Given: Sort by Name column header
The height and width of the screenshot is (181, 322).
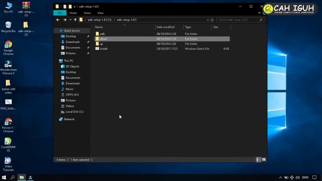Looking at the screenshot, I should pos(124,27).
